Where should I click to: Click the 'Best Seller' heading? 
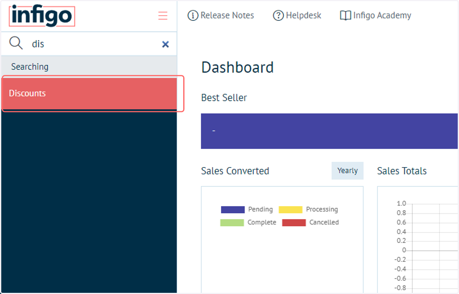tap(224, 97)
